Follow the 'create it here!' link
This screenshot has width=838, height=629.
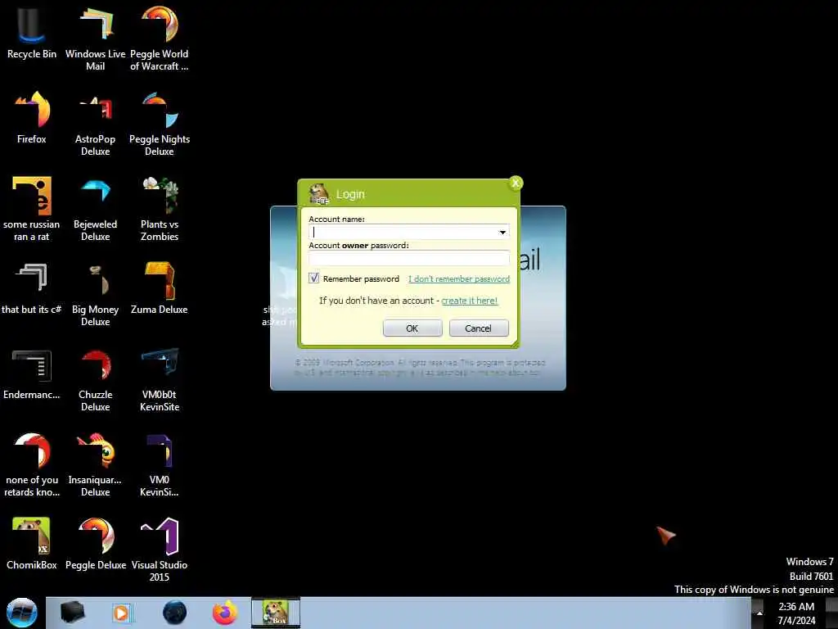coord(470,301)
